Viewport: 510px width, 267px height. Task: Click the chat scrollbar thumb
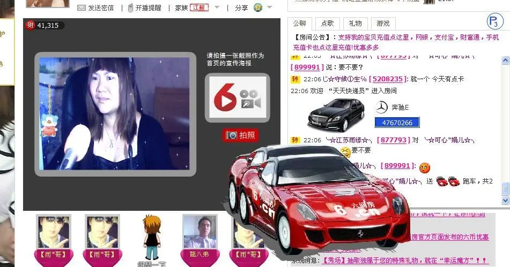point(505,189)
